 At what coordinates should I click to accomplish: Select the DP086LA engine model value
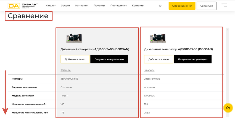[149, 96]
